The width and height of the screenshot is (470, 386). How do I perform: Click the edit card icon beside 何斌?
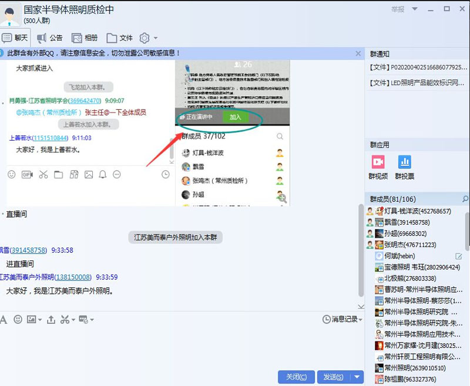click(459, 256)
